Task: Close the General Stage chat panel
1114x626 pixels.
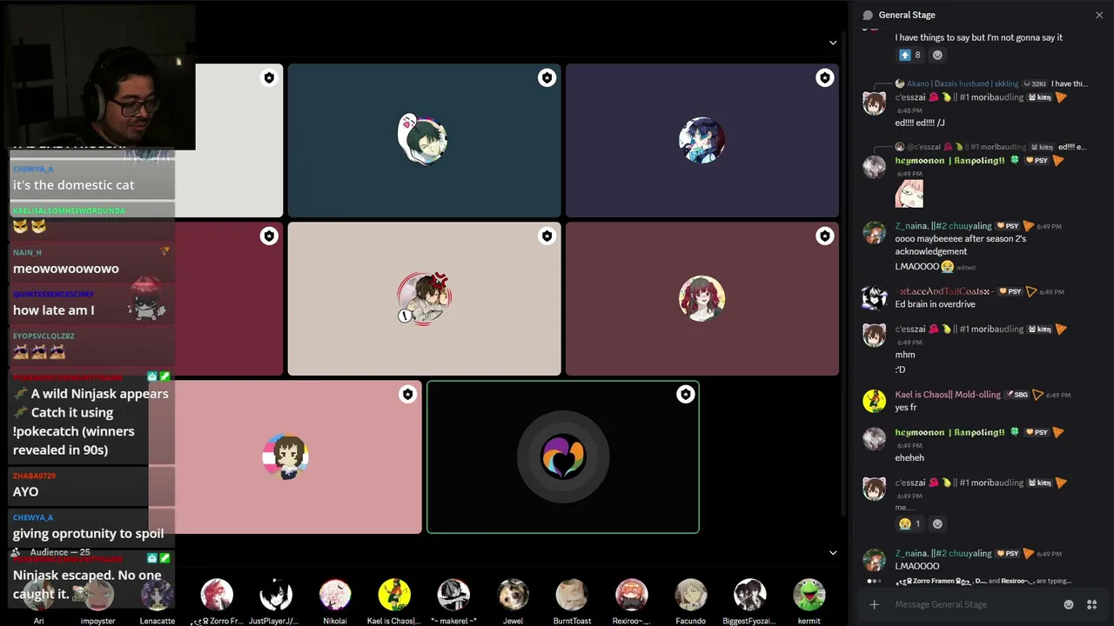Action: tap(1099, 15)
